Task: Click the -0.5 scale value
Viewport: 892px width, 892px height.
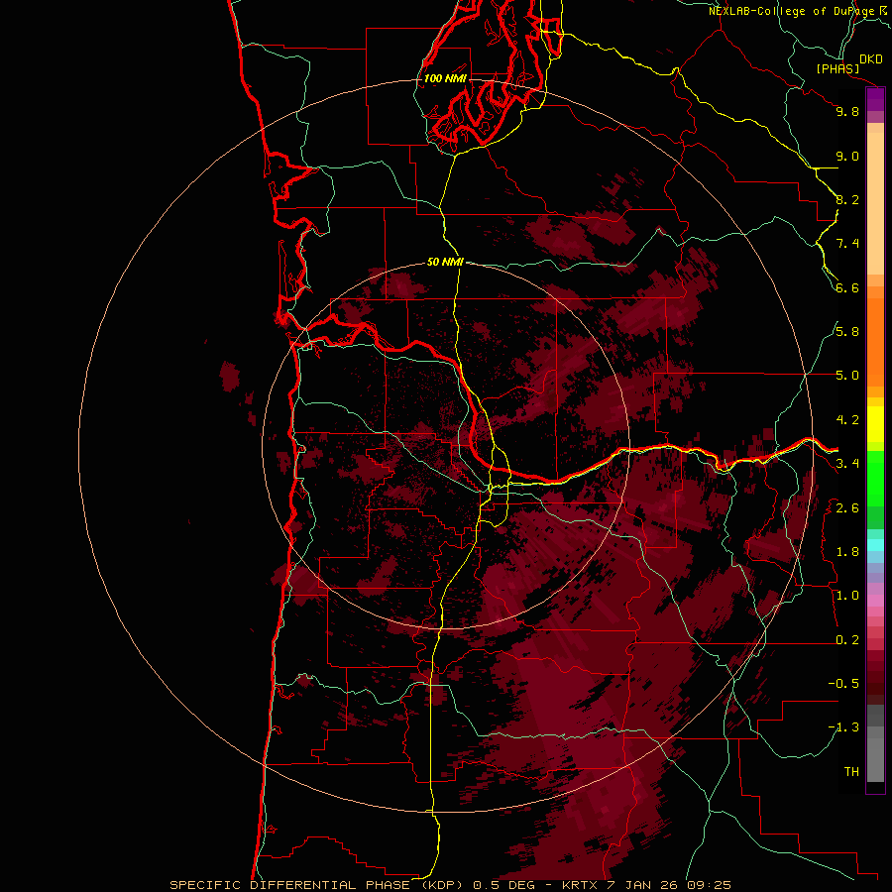Action: tap(843, 684)
